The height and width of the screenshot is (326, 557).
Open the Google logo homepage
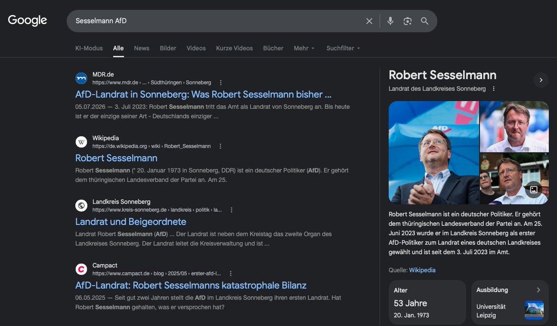27,20
